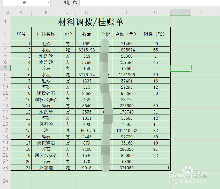
Task: Click amount cell 1151906
Action: click(127, 75)
